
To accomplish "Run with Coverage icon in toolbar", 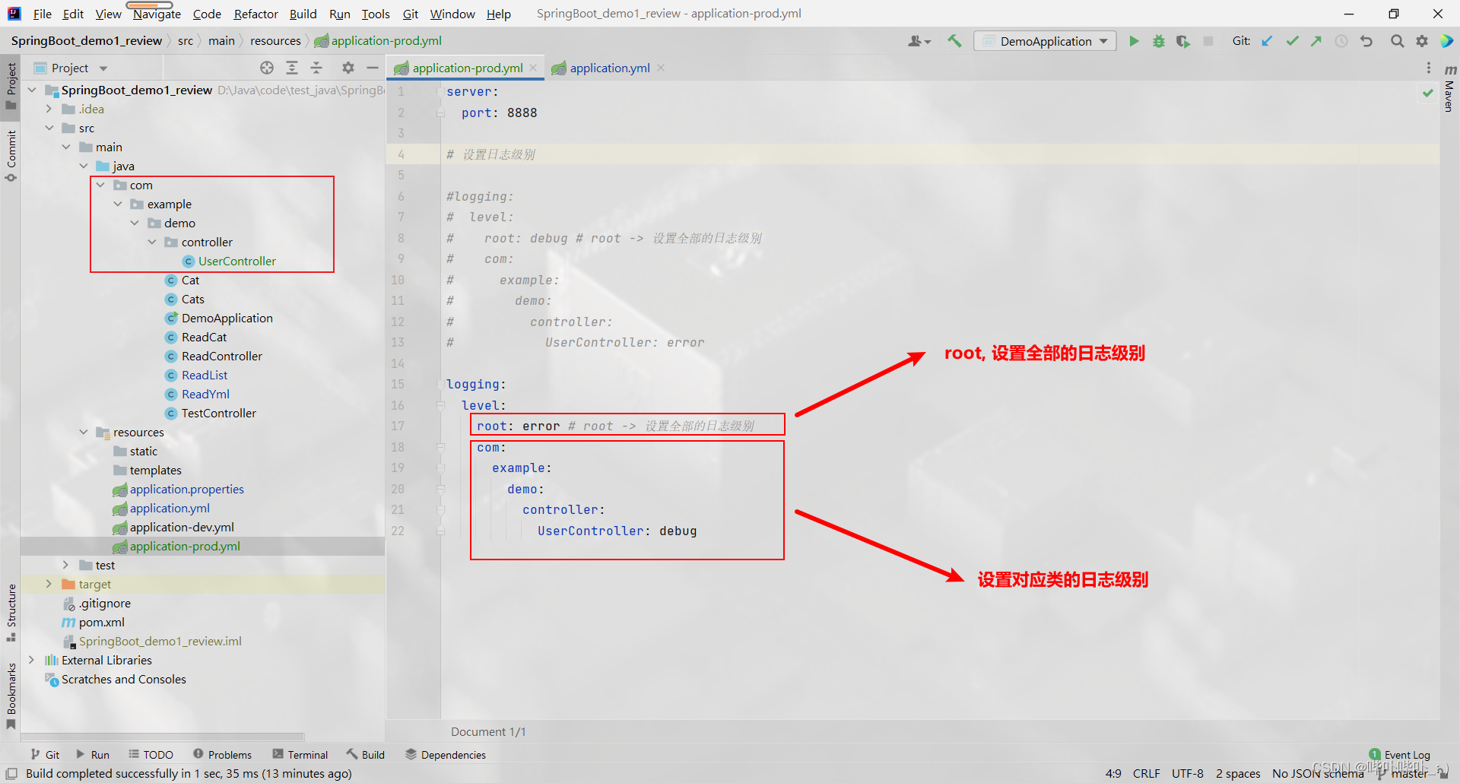I will [x=1182, y=41].
